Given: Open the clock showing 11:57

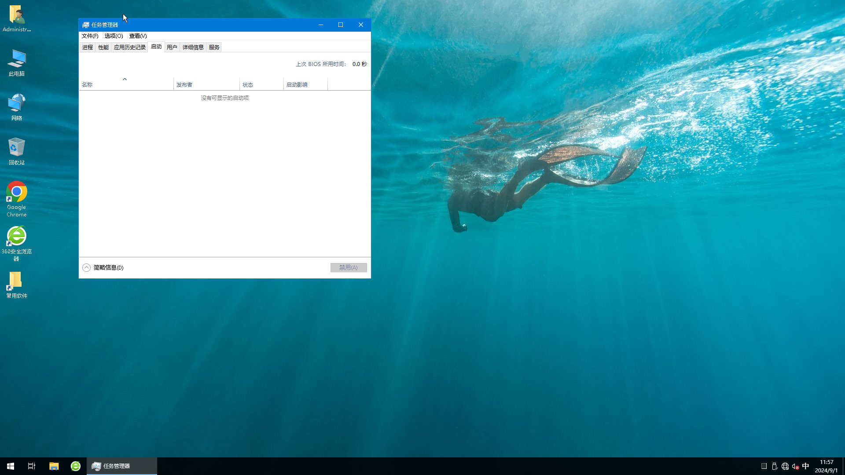Looking at the screenshot, I should coord(827,466).
